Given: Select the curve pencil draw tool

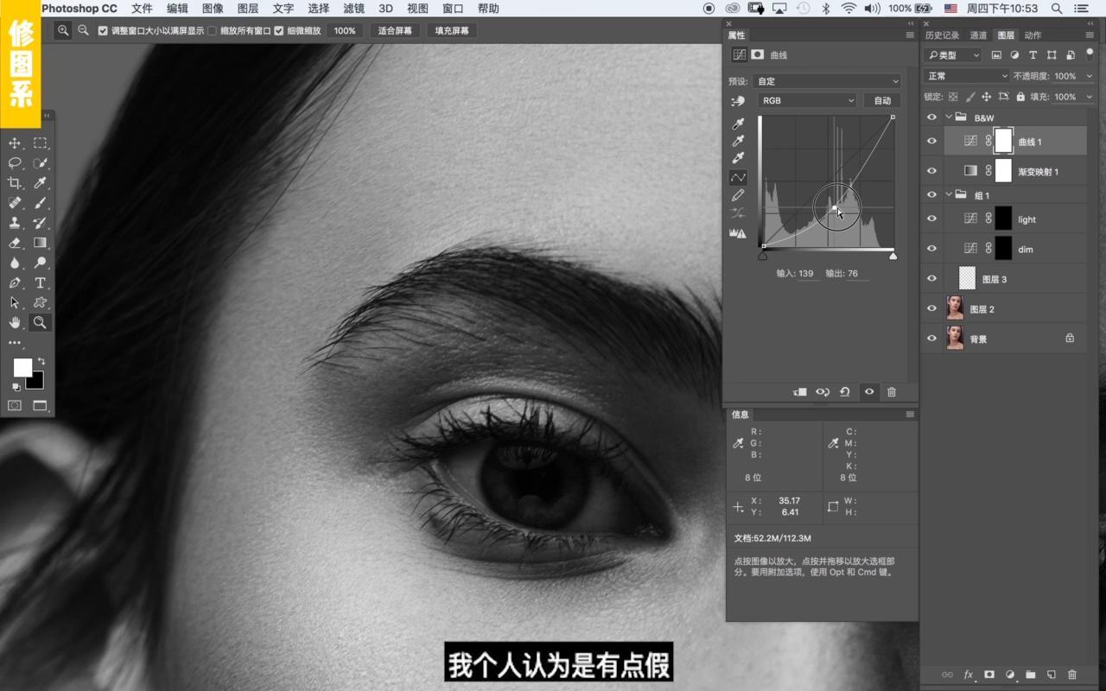Looking at the screenshot, I should click(x=738, y=195).
